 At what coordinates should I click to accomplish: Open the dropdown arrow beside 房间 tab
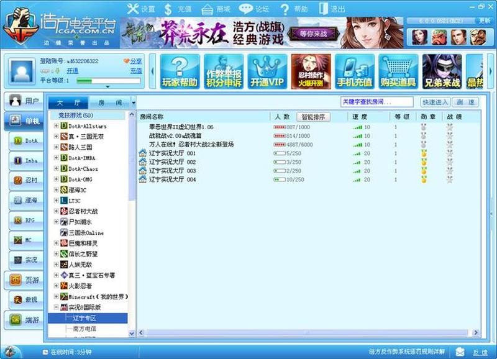[x=134, y=102]
